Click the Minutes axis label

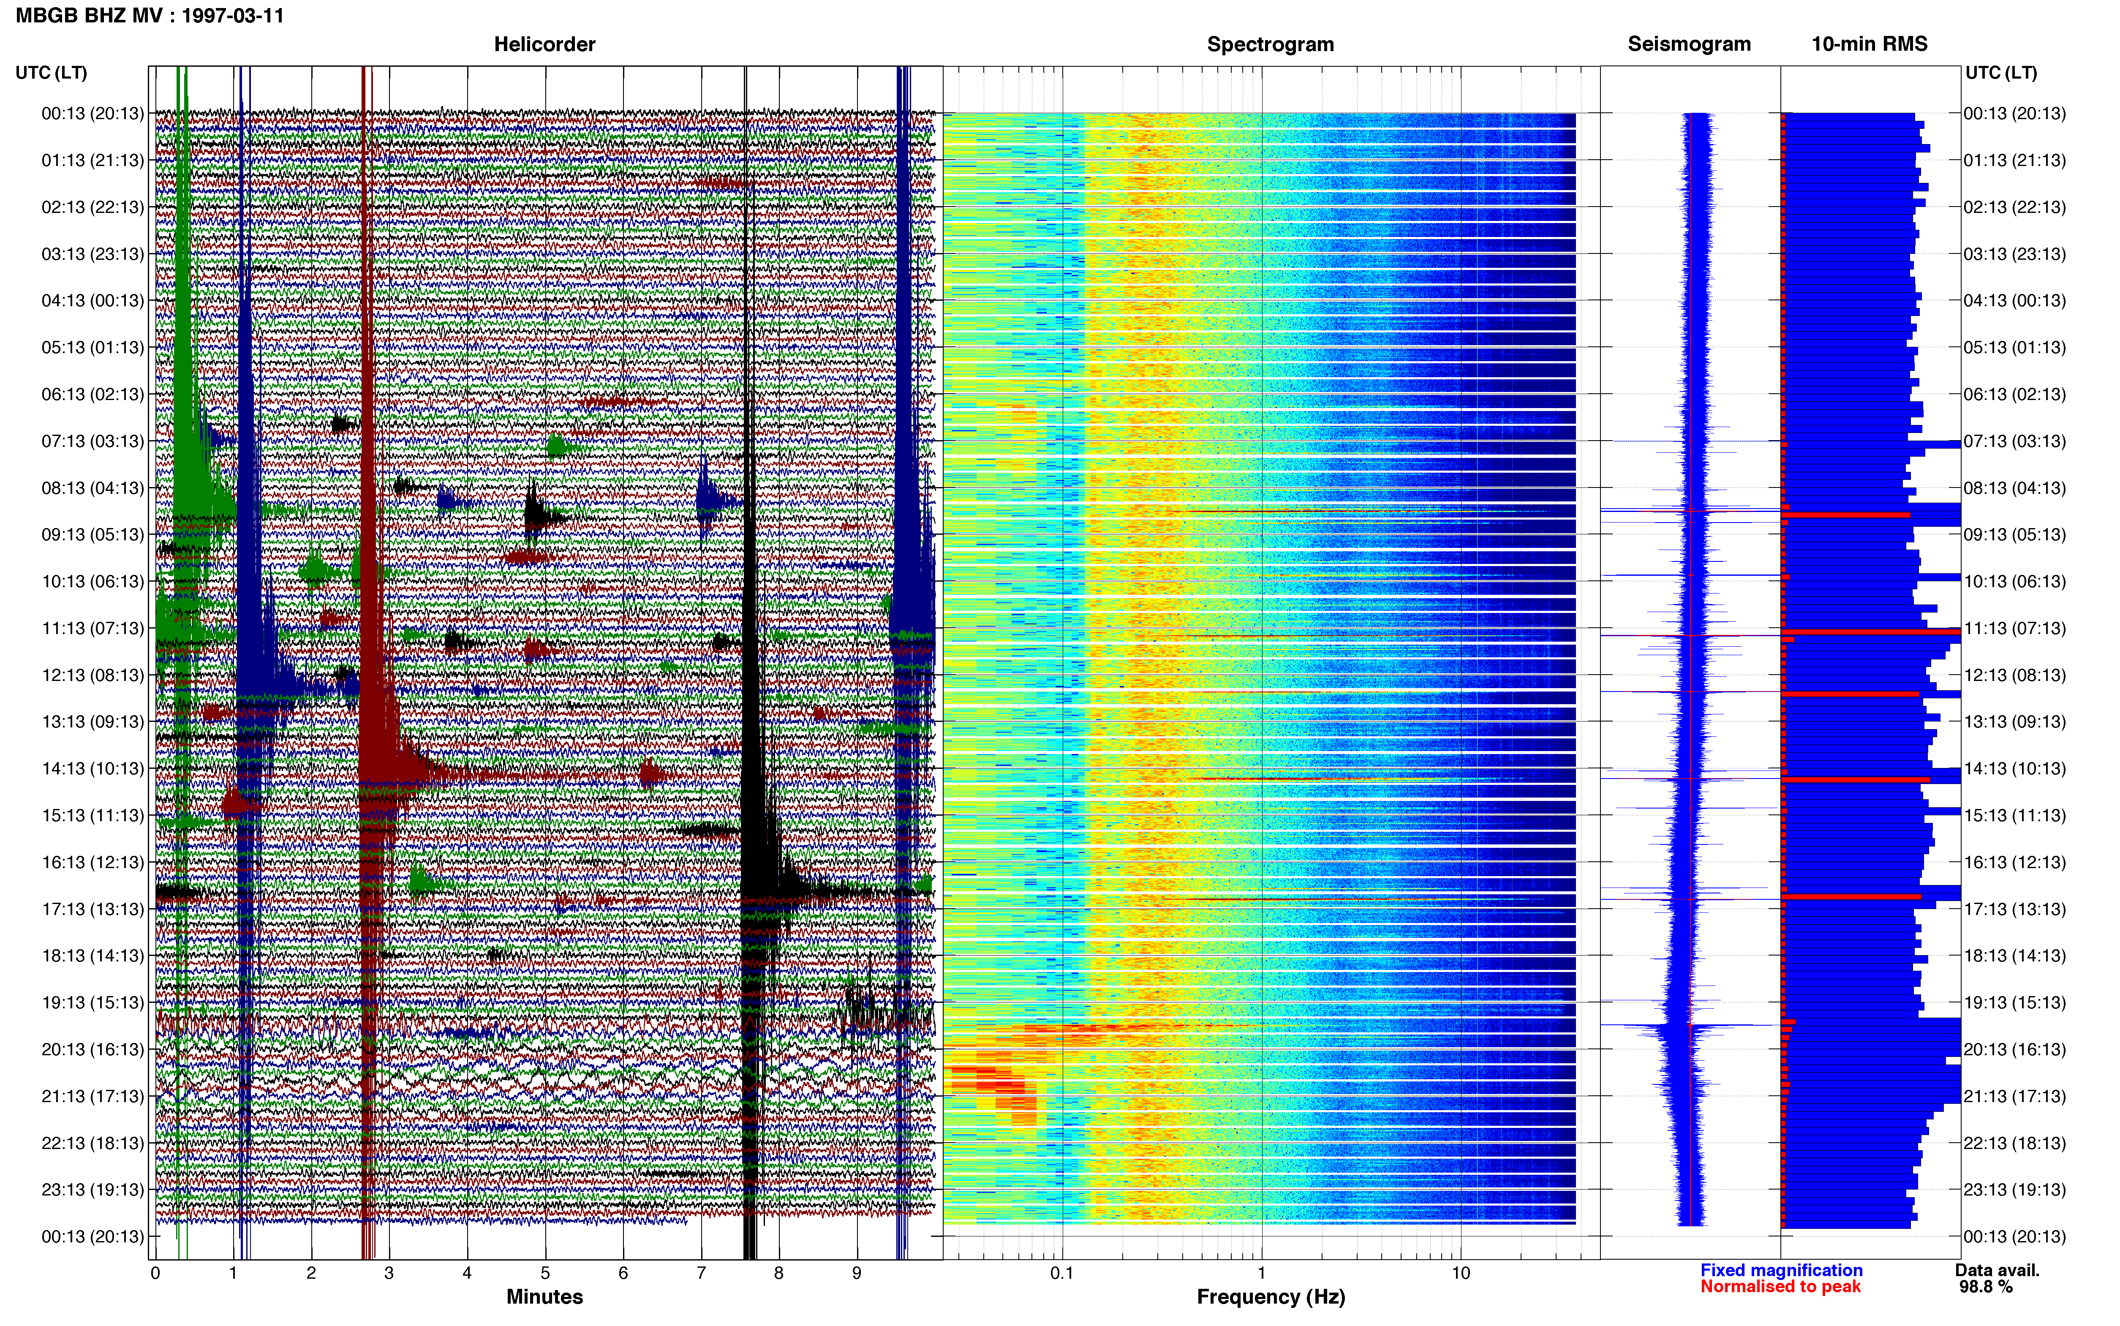[544, 1296]
